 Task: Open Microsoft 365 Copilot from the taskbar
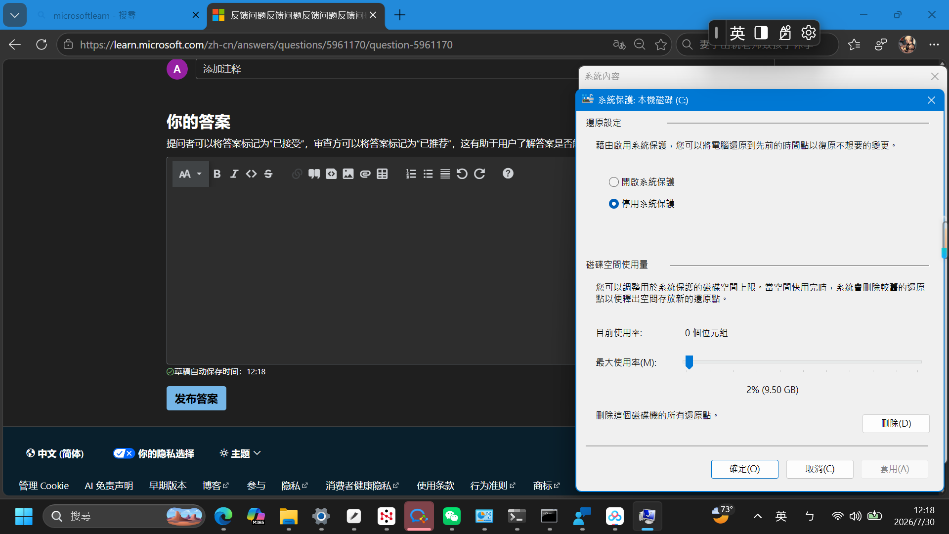coord(256,516)
